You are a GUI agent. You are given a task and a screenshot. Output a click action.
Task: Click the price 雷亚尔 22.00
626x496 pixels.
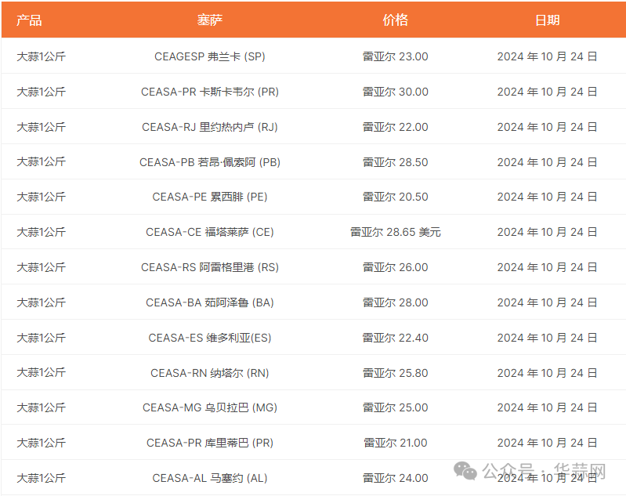(x=395, y=127)
